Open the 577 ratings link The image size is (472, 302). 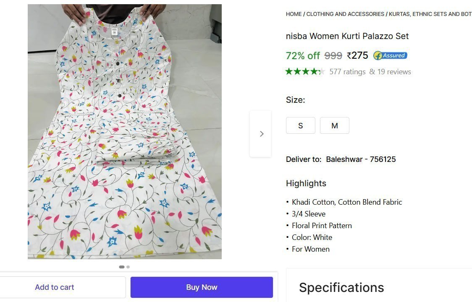(347, 71)
